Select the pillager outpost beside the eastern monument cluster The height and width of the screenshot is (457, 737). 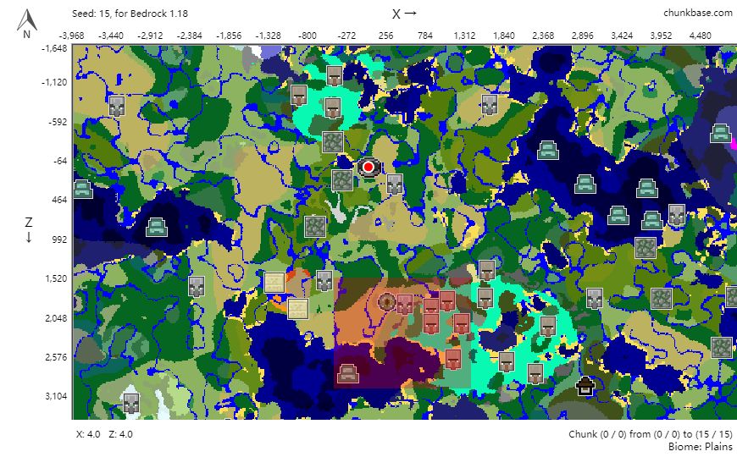(677, 215)
